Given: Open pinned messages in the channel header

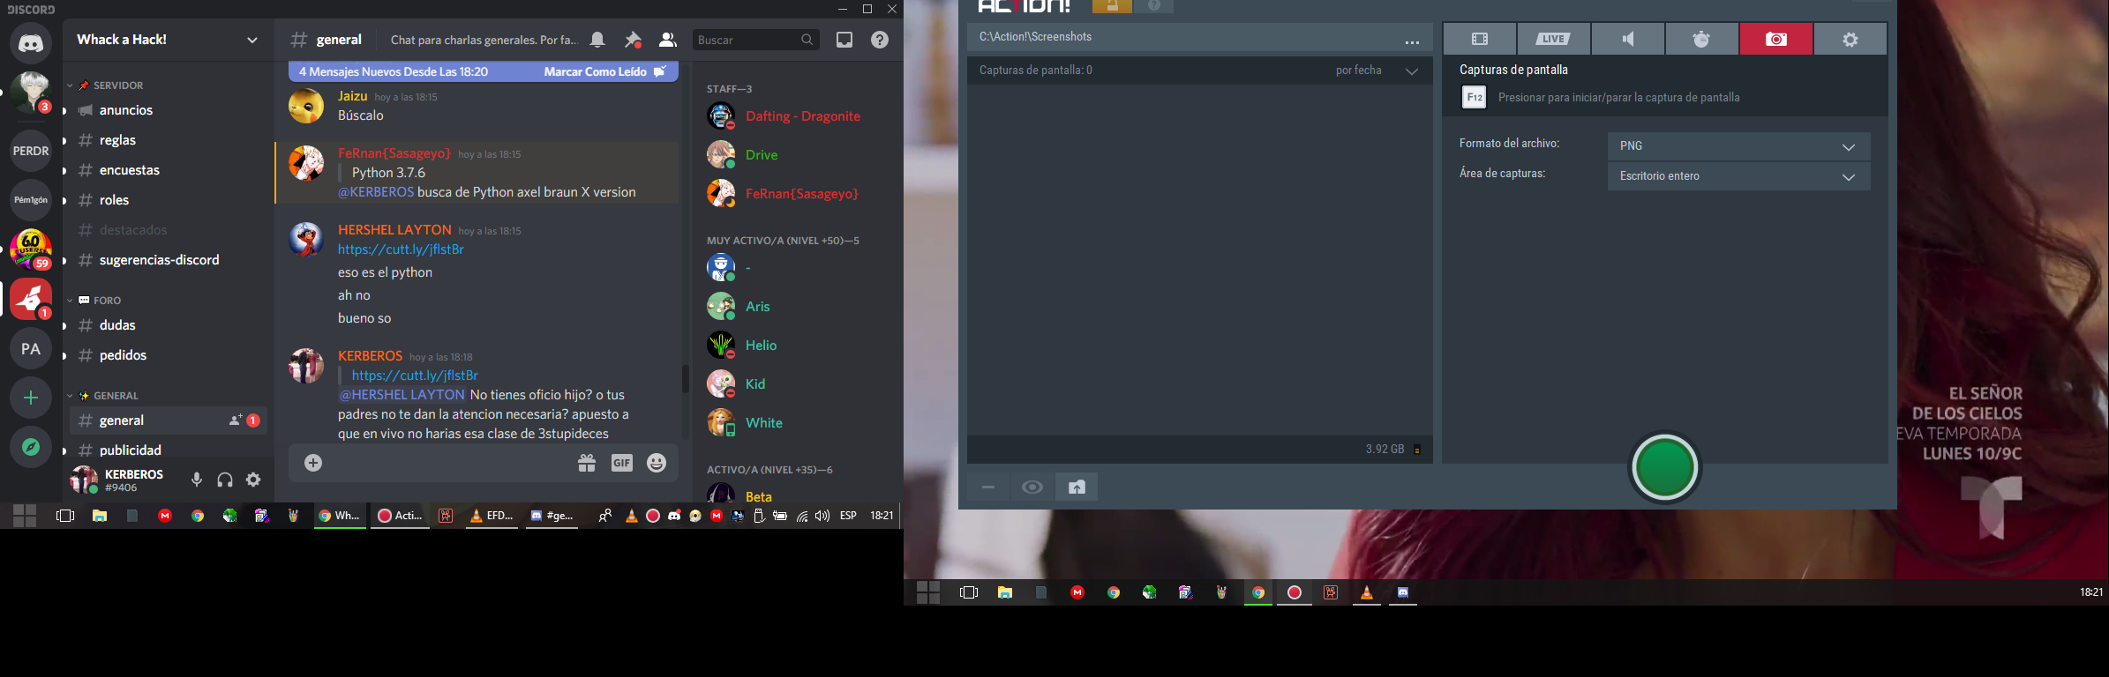Looking at the screenshot, I should [x=633, y=40].
